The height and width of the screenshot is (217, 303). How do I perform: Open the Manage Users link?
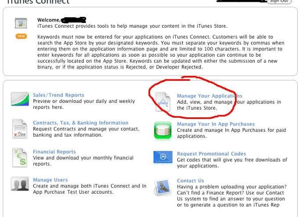click(50, 180)
